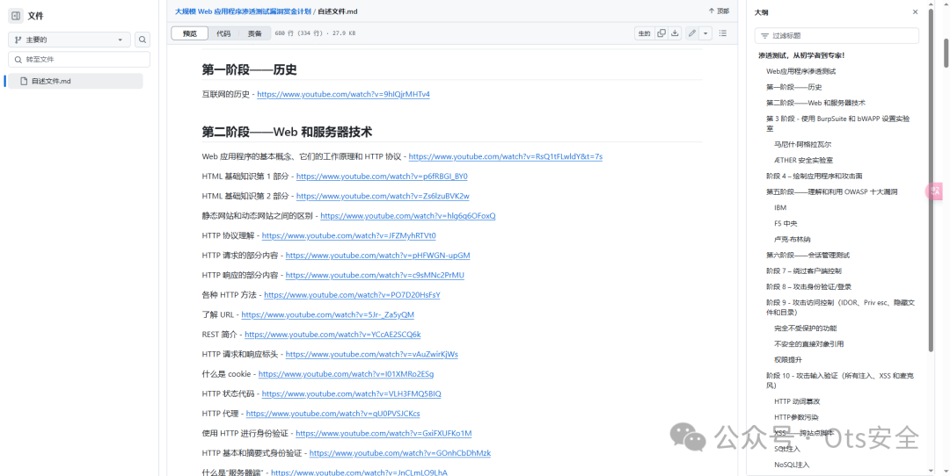Image resolution: width=950 pixels, height=476 pixels.
Task: Go to outline item 不安全的直接对象引用
Action: click(809, 344)
